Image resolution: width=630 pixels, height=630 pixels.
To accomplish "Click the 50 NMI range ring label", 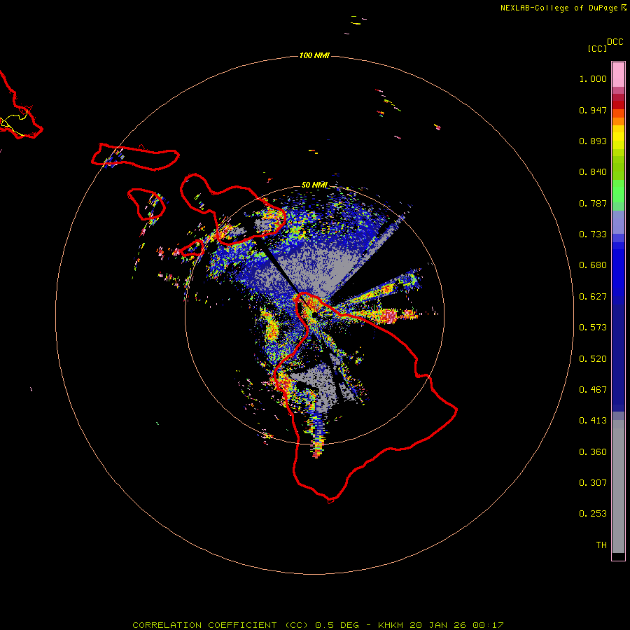I will pos(314,185).
